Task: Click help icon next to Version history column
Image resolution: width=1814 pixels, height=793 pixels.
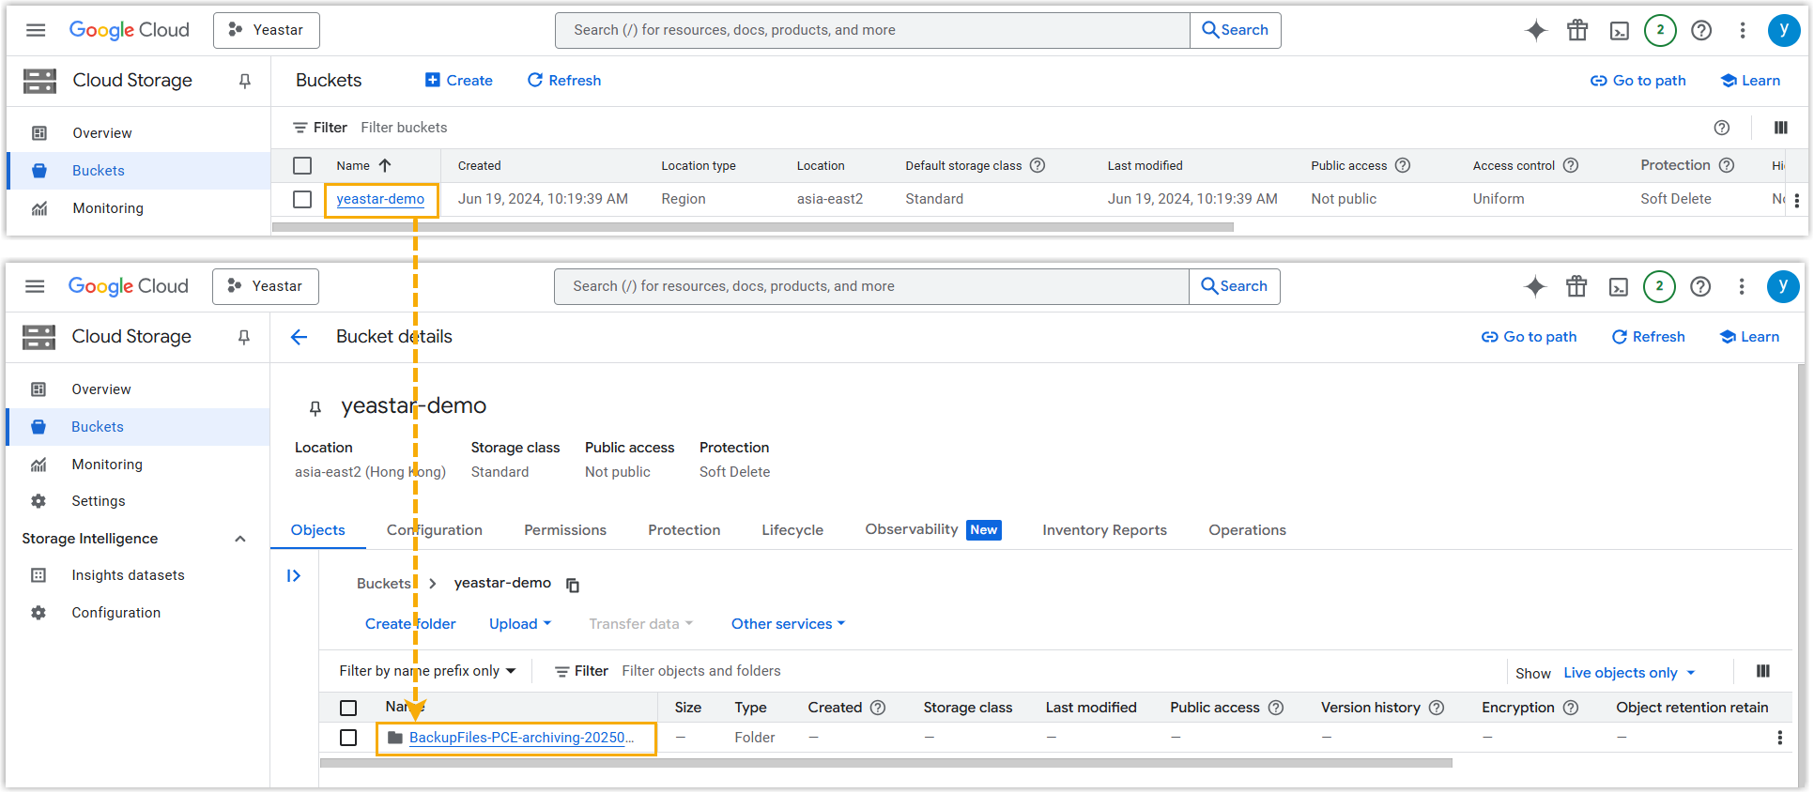Action: click(x=1436, y=708)
